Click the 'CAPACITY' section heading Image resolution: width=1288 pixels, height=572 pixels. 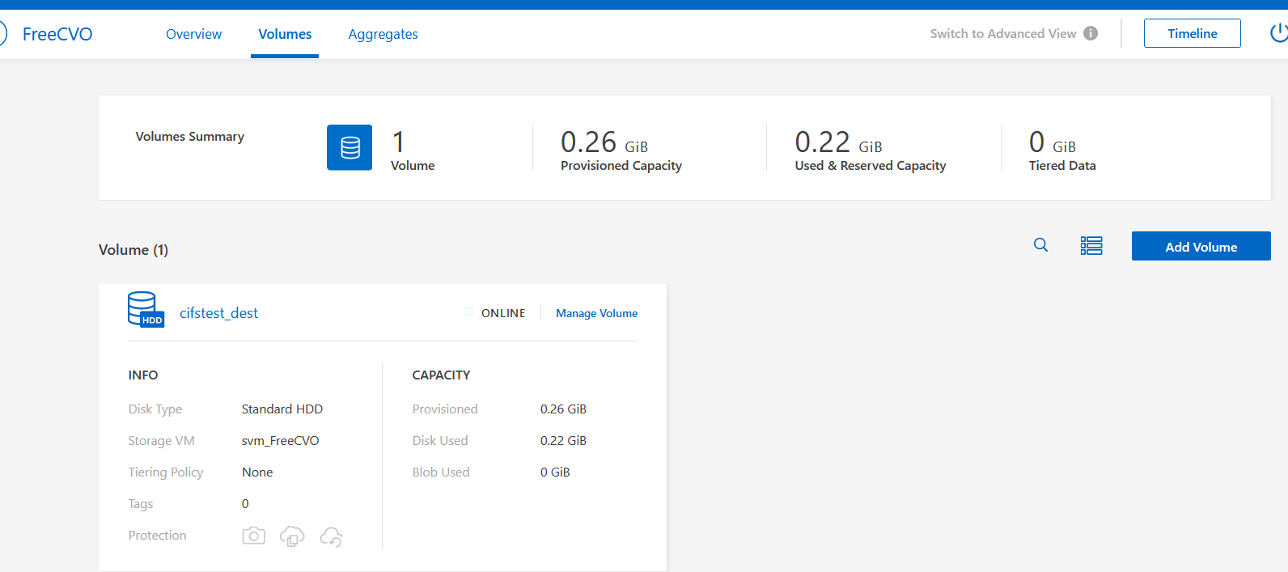[x=441, y=375]
